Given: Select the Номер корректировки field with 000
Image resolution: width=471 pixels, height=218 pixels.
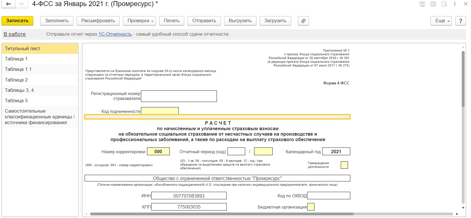Looking at the screenshot, I should 158,151.
